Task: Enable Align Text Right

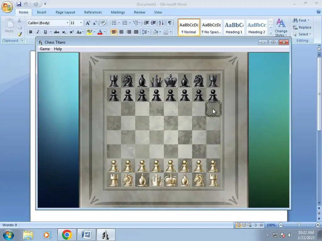Action: click(129, 32)
